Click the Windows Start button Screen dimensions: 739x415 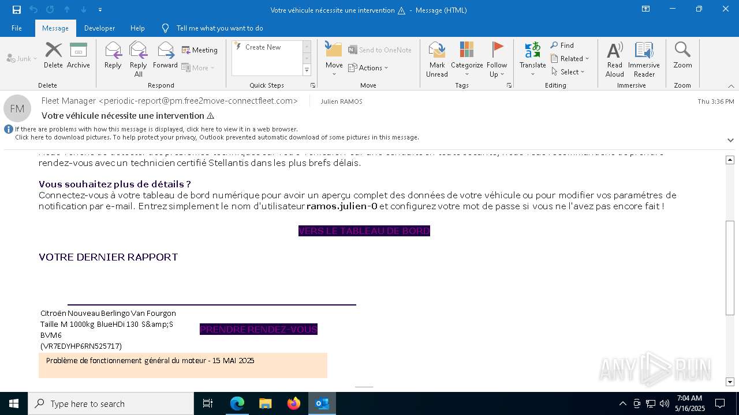point(14,403)
